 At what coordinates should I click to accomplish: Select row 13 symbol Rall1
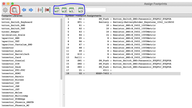click(122, 57)
